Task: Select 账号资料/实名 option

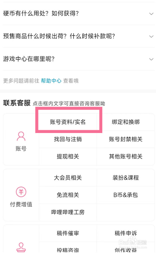Action: coord(68,122)
